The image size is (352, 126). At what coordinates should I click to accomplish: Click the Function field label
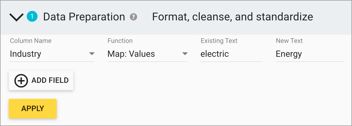tap(120, 41)
